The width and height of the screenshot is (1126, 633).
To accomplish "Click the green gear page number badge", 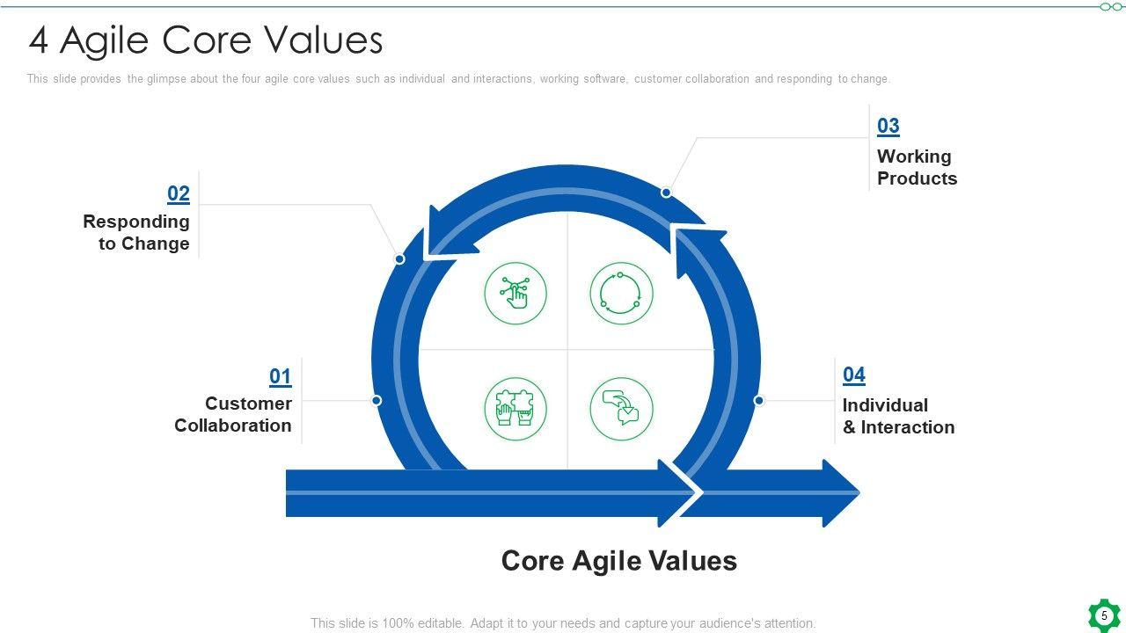I will click(x=1104, y=615).
